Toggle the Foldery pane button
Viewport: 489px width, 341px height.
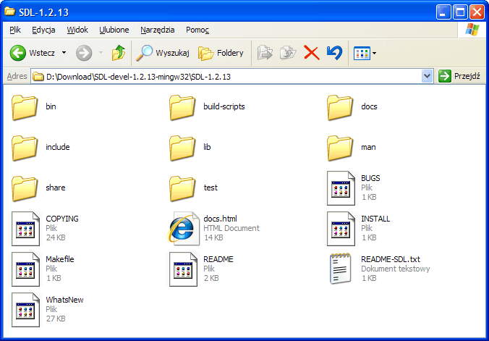point(221,53)
